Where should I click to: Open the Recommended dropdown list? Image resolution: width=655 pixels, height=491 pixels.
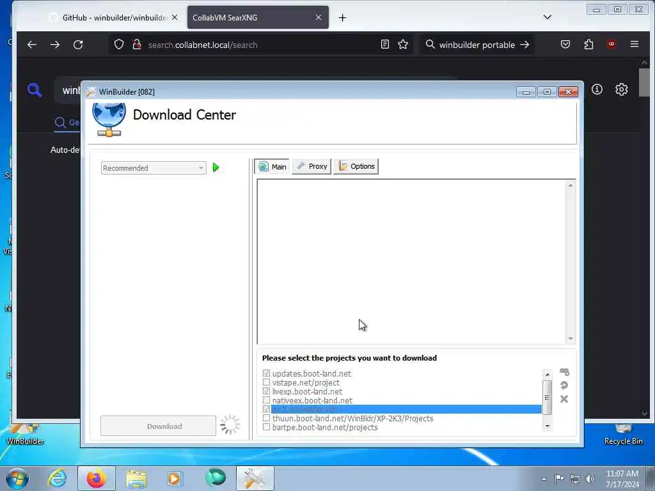[154, 168]
